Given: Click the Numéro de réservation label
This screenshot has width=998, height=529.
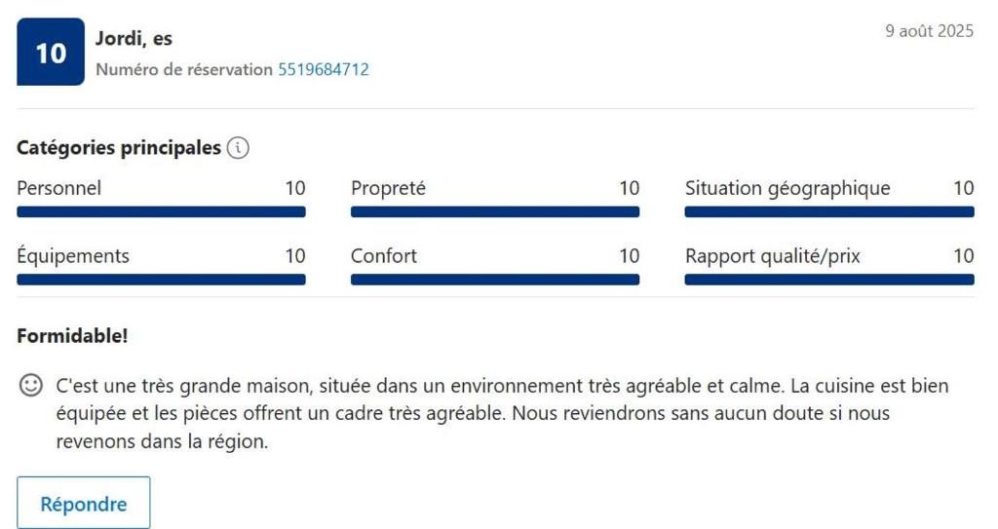Looking at the screenshot, I should (184, 69).
